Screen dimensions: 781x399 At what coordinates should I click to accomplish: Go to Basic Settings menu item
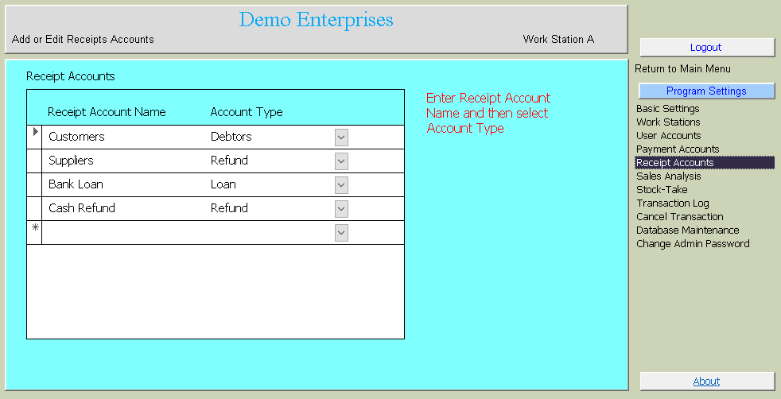tap(668, 109)
